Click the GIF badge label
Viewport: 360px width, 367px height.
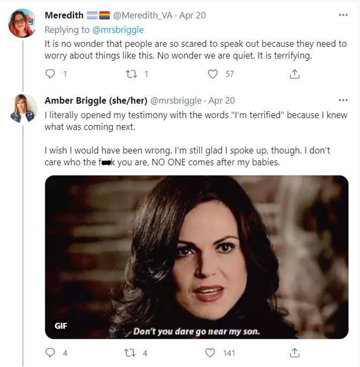(61, 326)
